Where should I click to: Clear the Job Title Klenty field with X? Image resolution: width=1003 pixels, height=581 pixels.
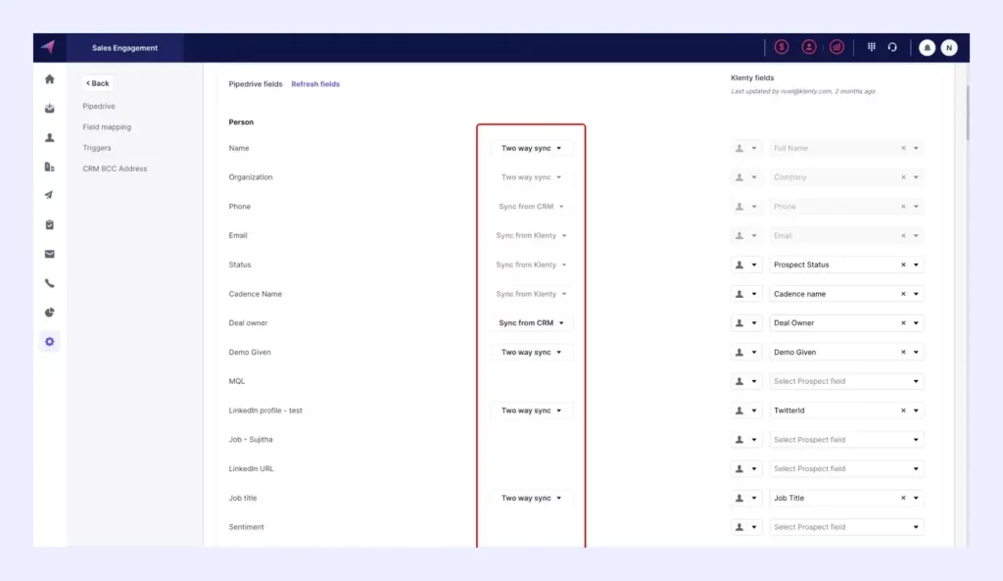pos(903,498)
